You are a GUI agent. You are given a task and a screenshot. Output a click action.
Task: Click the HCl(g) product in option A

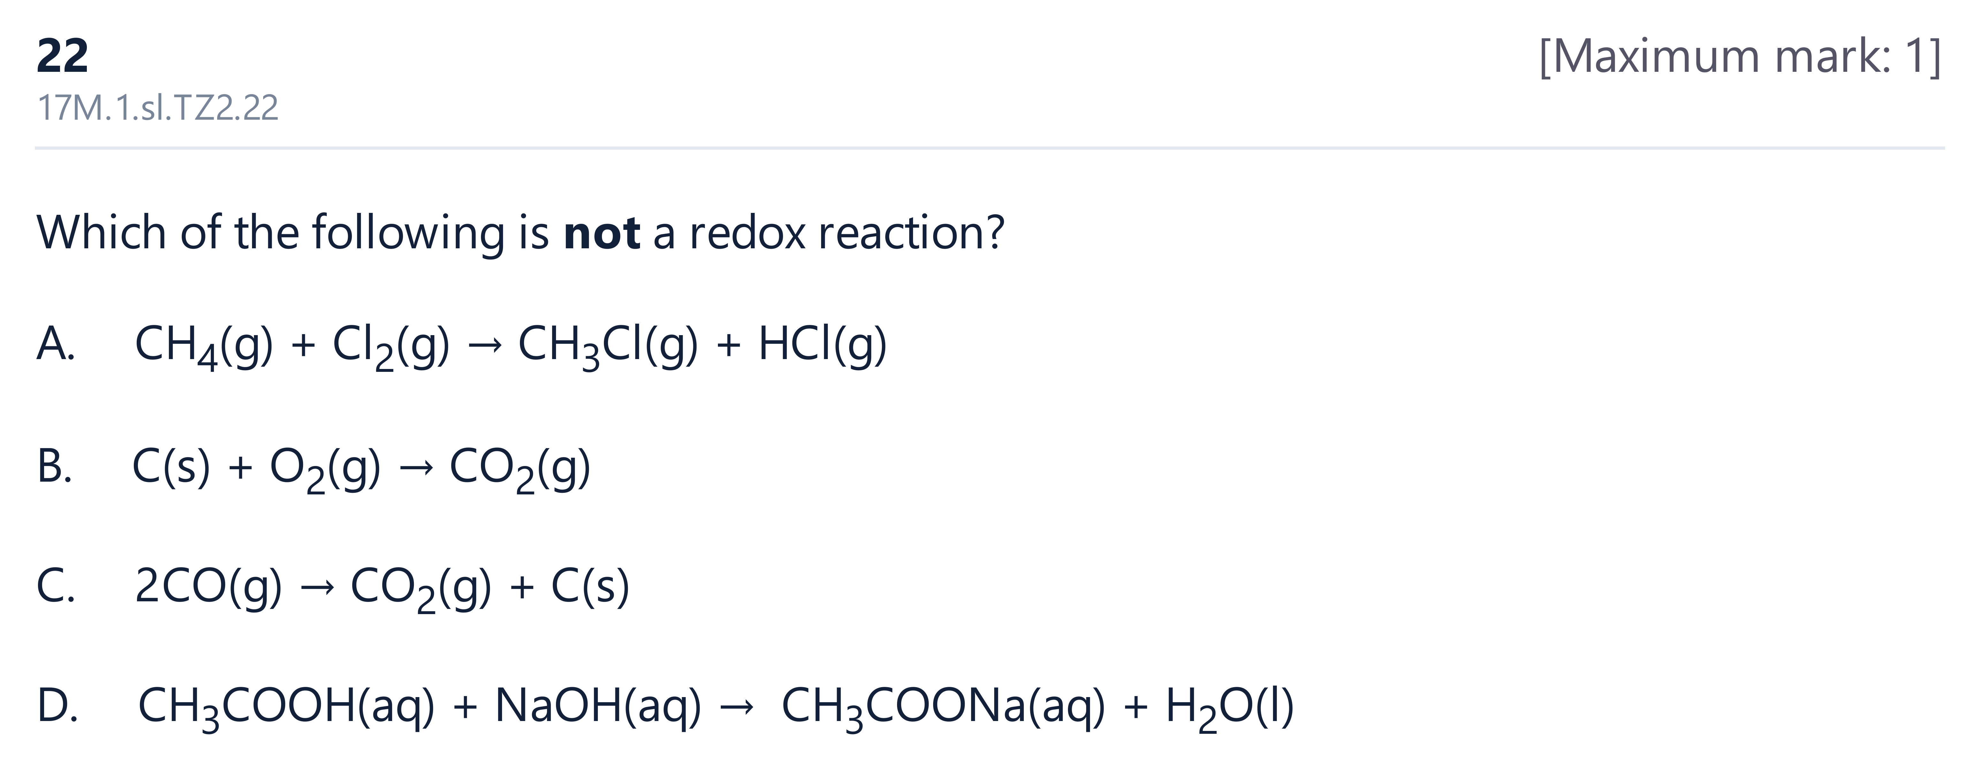coord(822,345)
